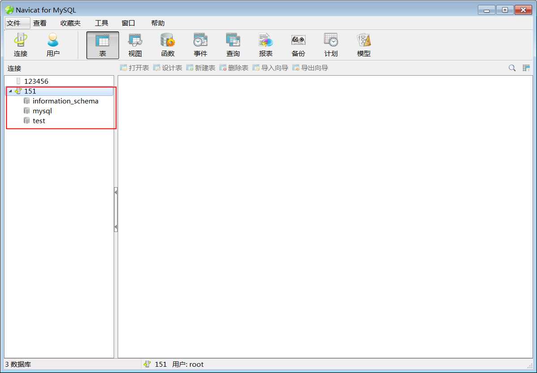Click the Navicat logo in title bar
The image size is (537, 373).
coord(9,10)
